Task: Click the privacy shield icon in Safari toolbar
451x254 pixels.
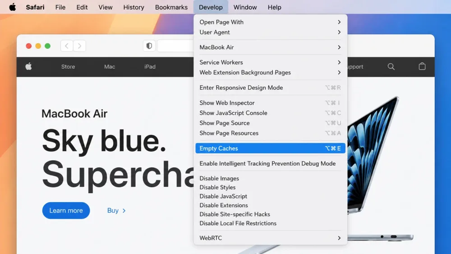Action: 149,46
